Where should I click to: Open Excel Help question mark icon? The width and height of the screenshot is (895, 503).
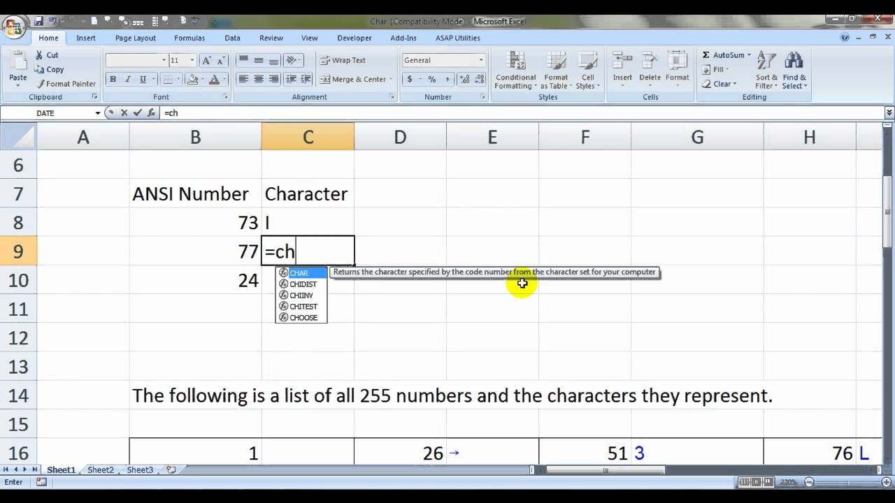point(845,38)
